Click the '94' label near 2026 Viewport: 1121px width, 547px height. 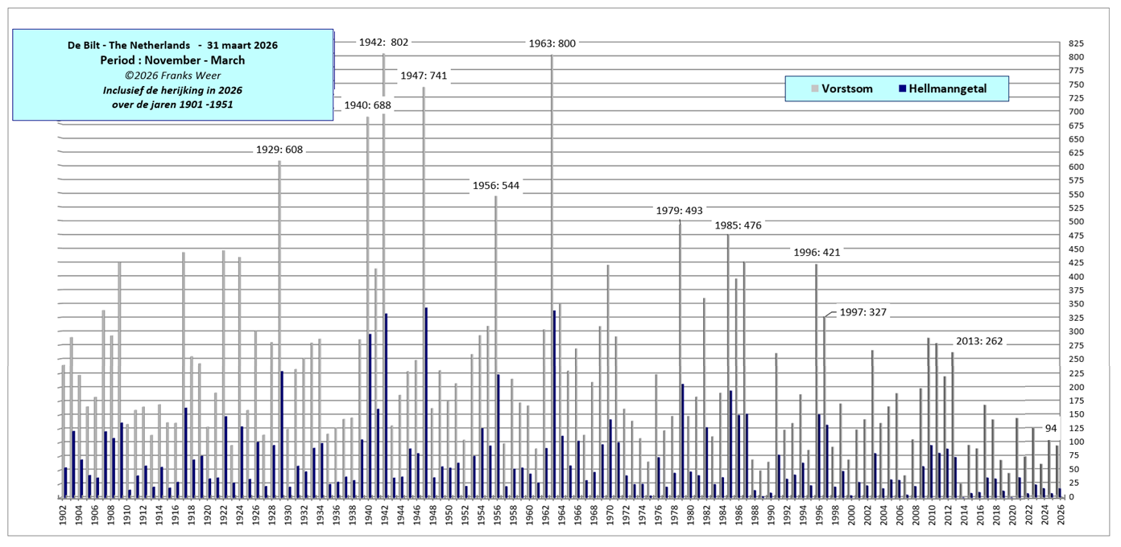click(1049, 428)
